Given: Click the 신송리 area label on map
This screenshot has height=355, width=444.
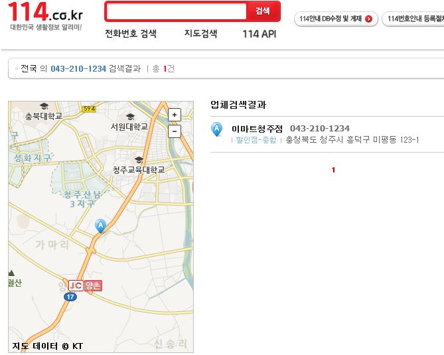Looking at the screenshot, I should (171, 344).
